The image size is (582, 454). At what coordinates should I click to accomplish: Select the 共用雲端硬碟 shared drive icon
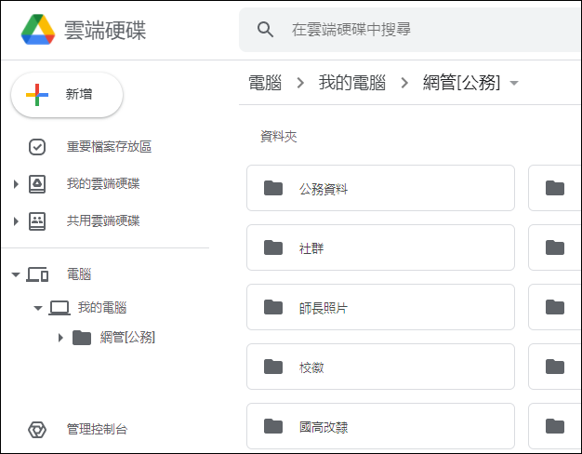click(x=37, y=221)
